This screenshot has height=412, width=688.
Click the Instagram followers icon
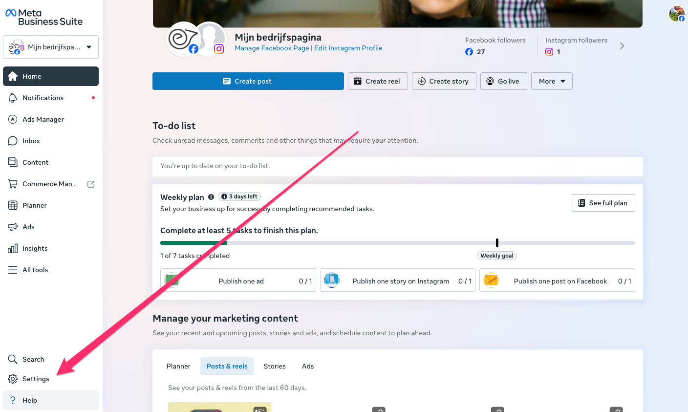549,52
